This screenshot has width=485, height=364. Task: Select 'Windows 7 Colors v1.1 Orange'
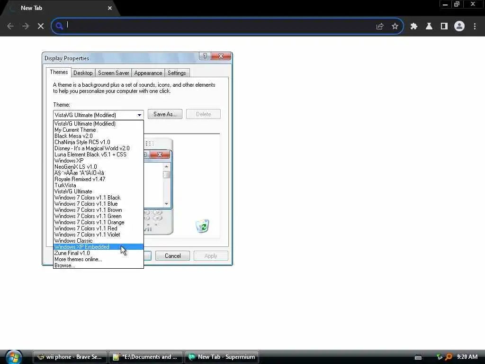99,223
